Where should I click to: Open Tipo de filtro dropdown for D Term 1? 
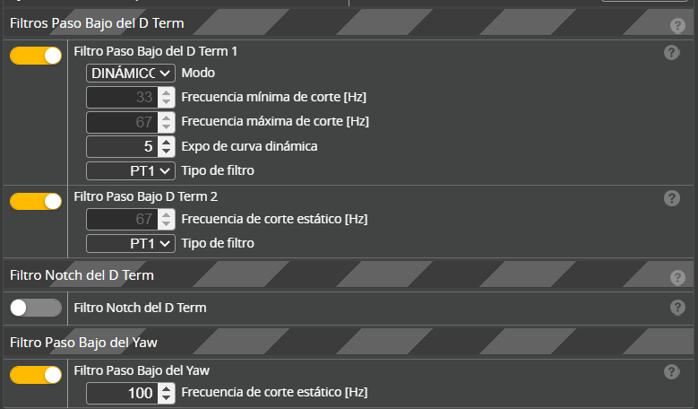[x=131, y=170]
